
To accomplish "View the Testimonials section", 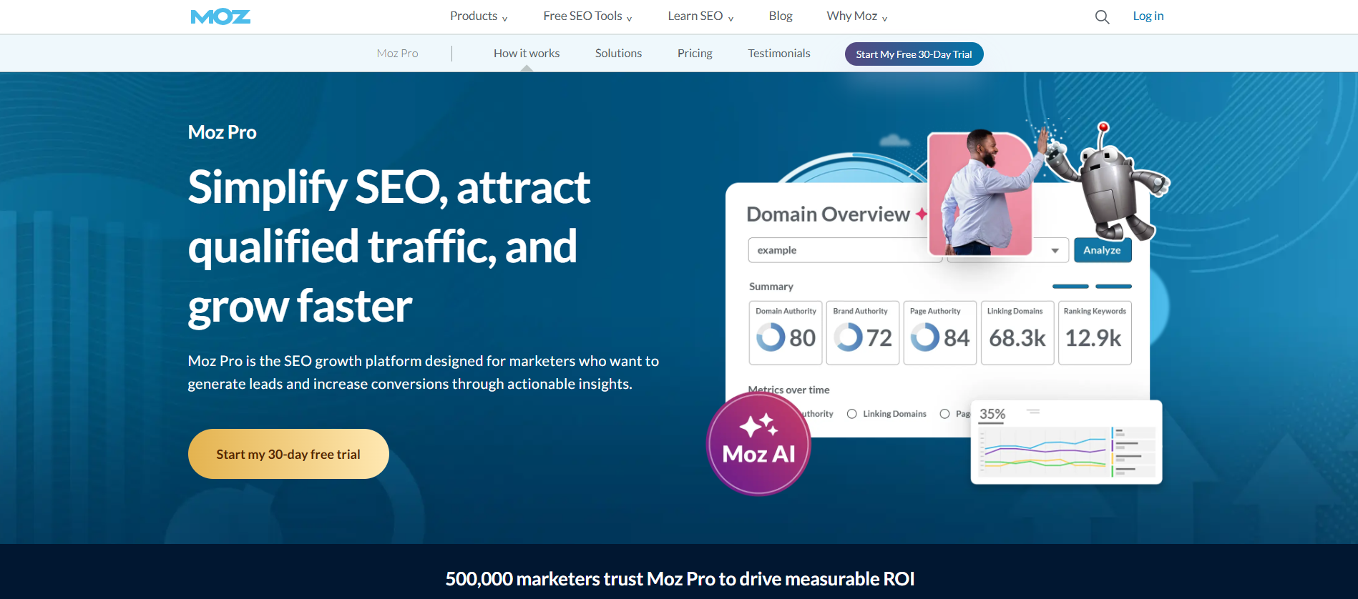I will pos(779,54).
